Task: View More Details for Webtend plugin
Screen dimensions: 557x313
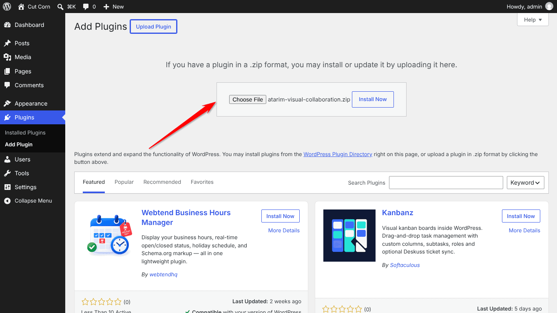Action: [x=284, y=230]
